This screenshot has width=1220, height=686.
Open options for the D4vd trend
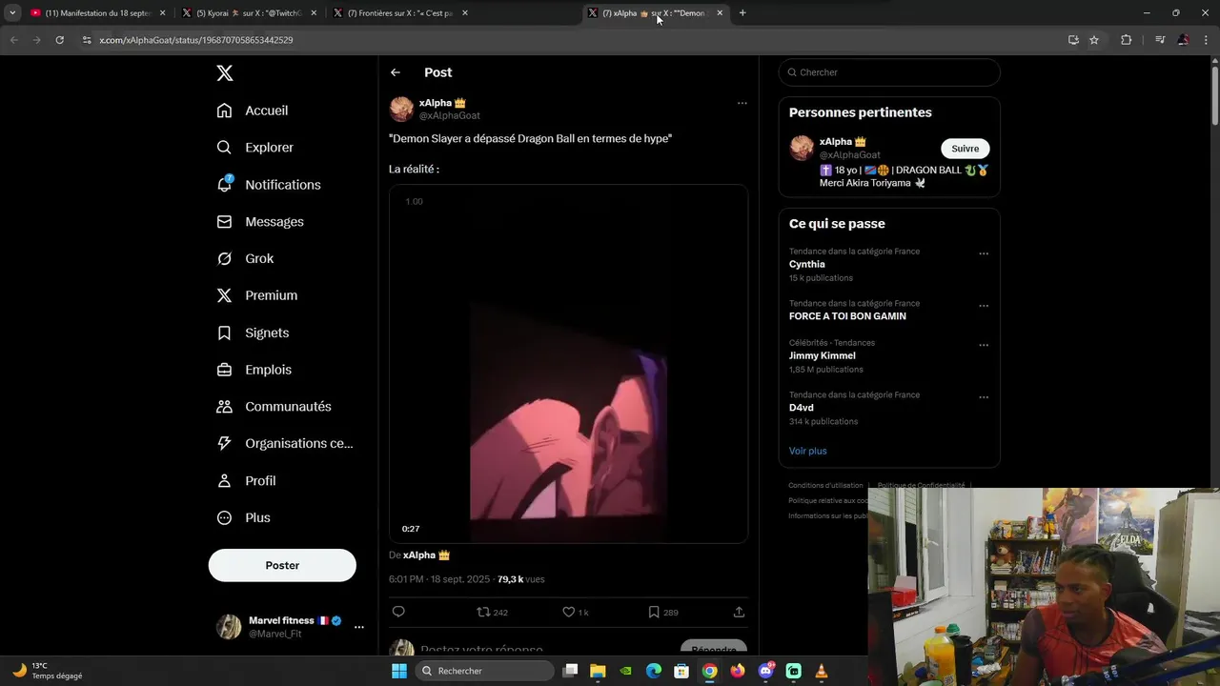tap(984, 397)
